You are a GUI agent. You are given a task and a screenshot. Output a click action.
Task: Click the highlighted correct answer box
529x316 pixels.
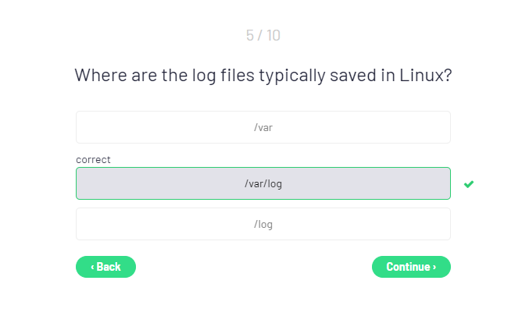click(263, 184)
